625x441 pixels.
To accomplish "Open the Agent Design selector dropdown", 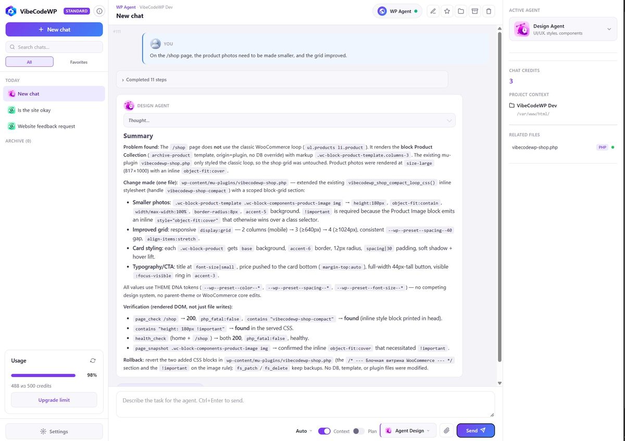I will pyautogui.click(x=408, y=431).
